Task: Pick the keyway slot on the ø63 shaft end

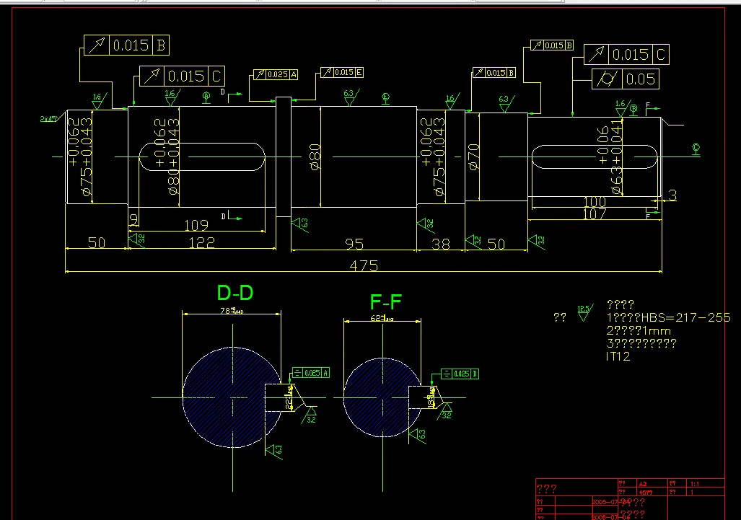Action: 595,157
